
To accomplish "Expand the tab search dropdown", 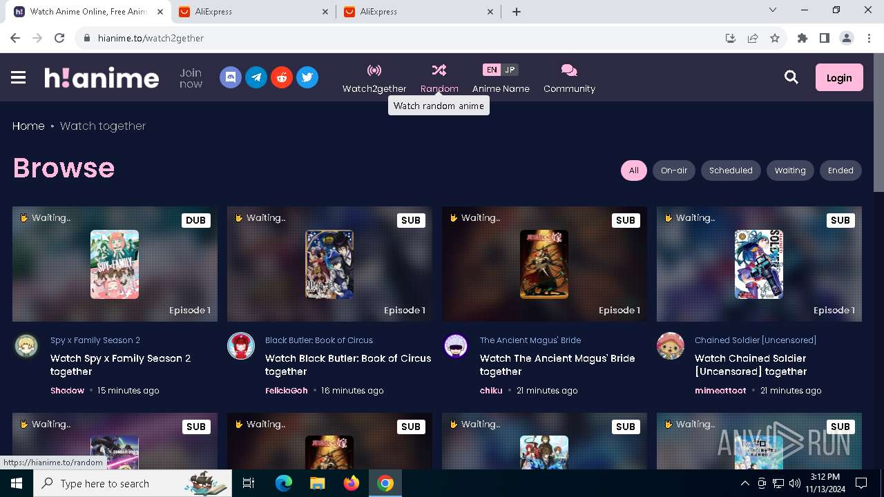I will point(773,10).
